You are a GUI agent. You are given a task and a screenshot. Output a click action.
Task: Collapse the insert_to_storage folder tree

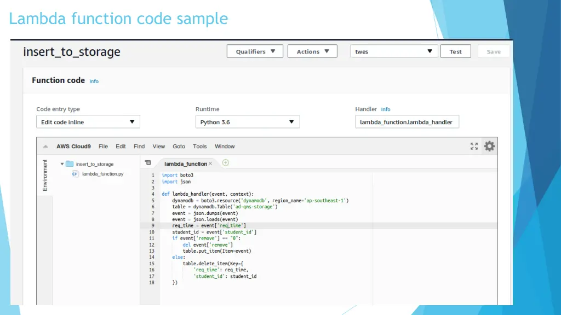click(62, 164)
